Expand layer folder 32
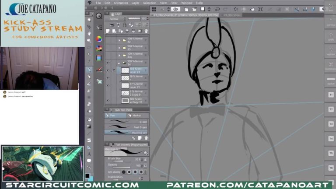This screenshot has height=189, width=336. tap(119, 41)
